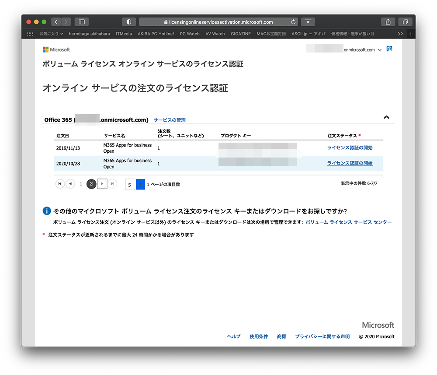
Task: Click the 注文日 column header
Action: tap(62, 136)
